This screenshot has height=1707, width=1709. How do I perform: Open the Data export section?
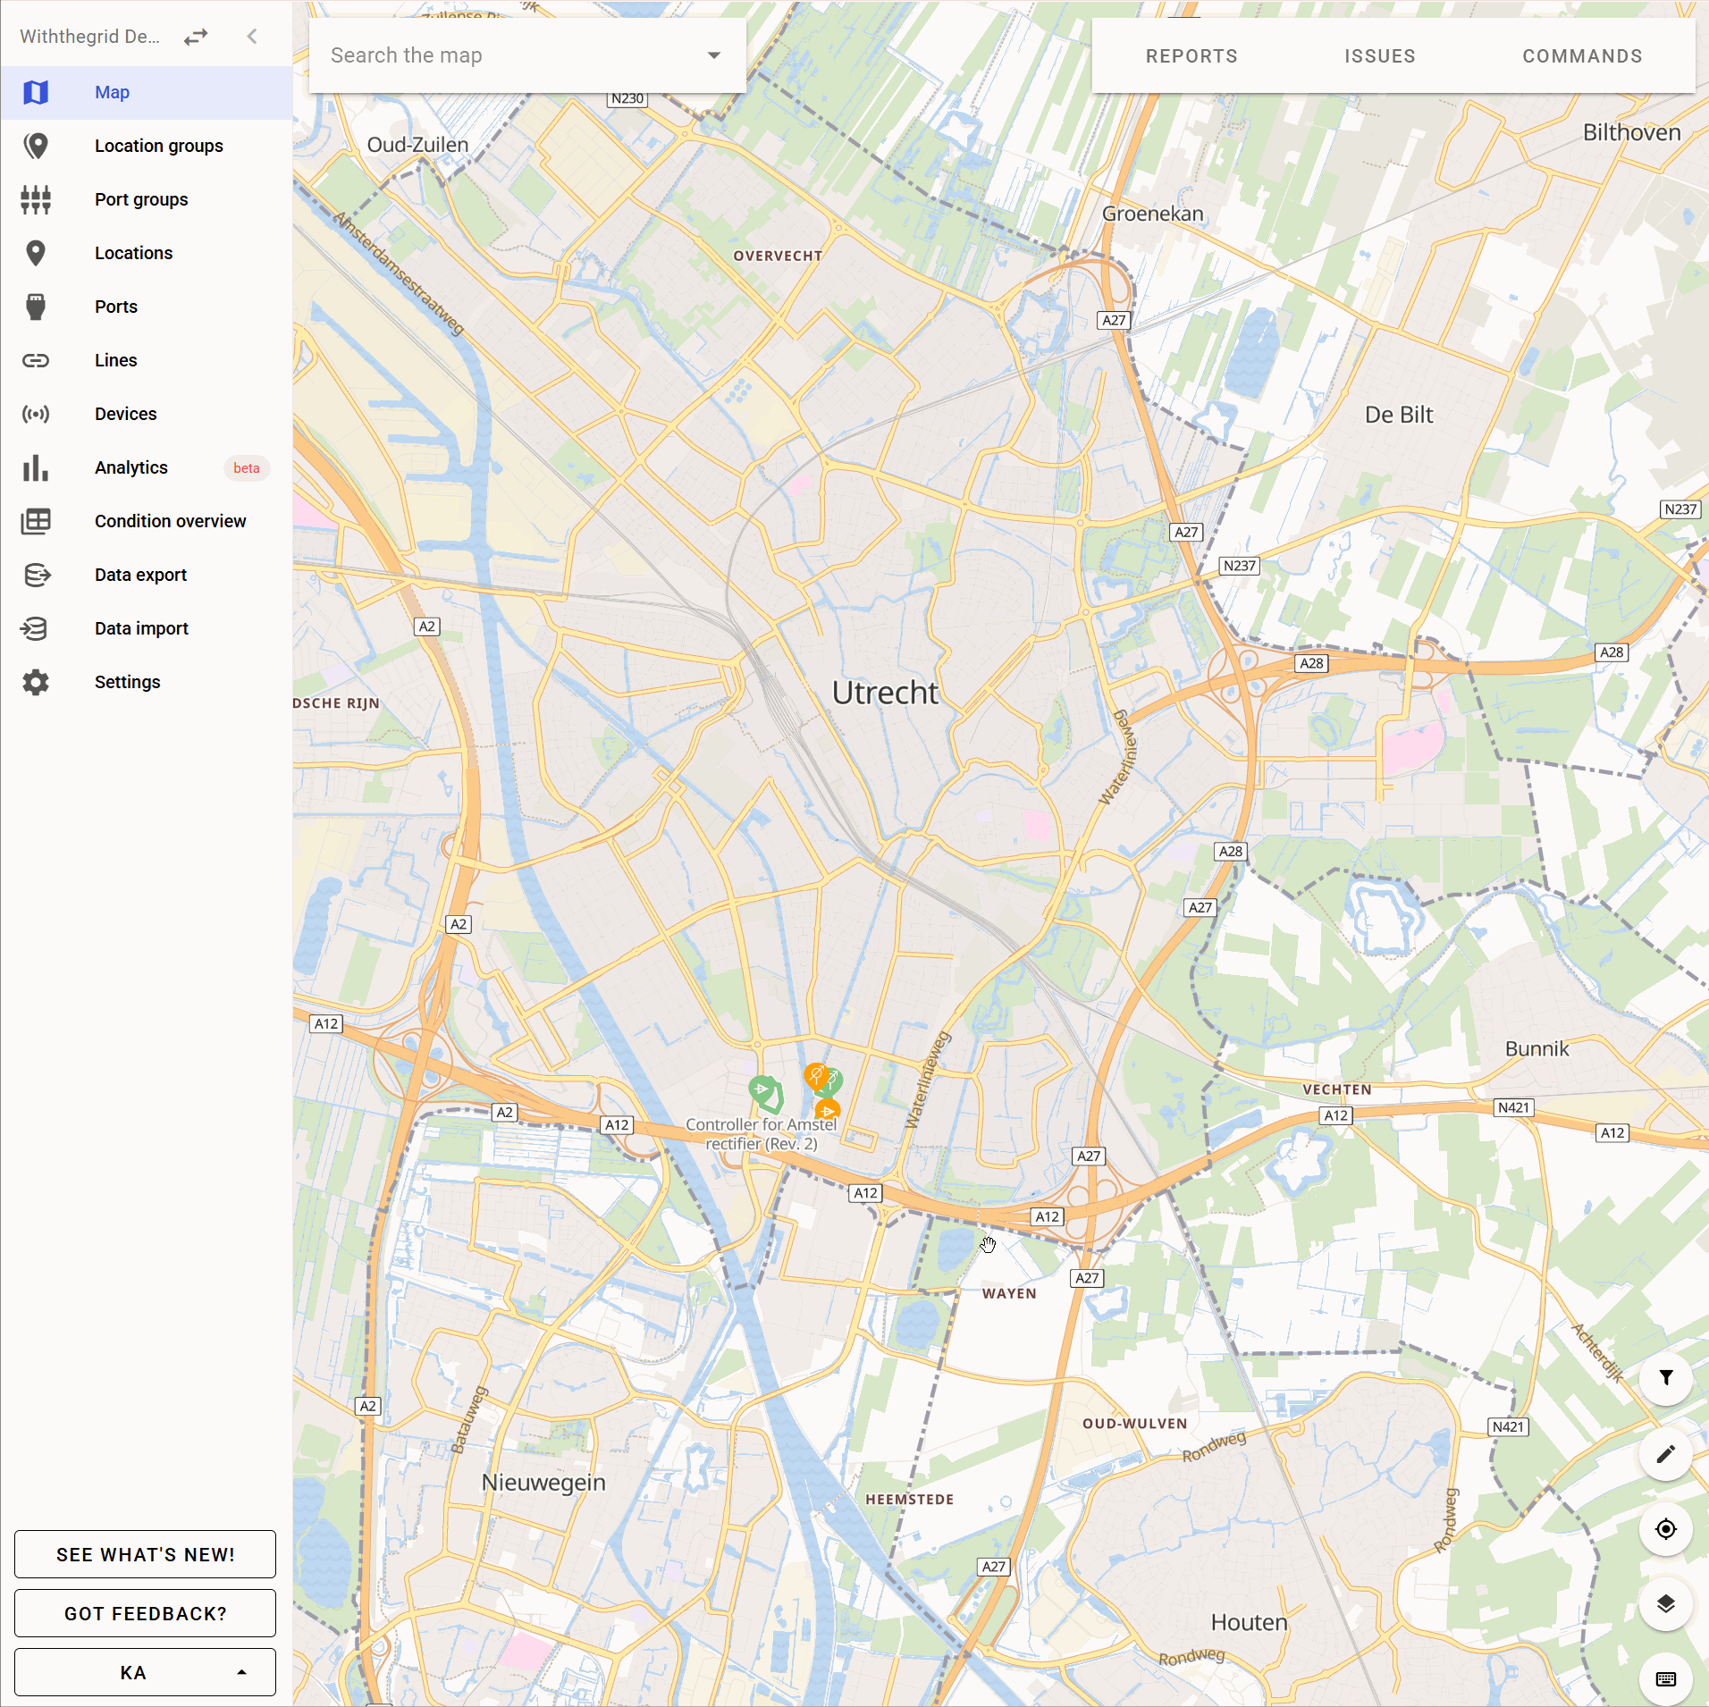pos(140,575)
